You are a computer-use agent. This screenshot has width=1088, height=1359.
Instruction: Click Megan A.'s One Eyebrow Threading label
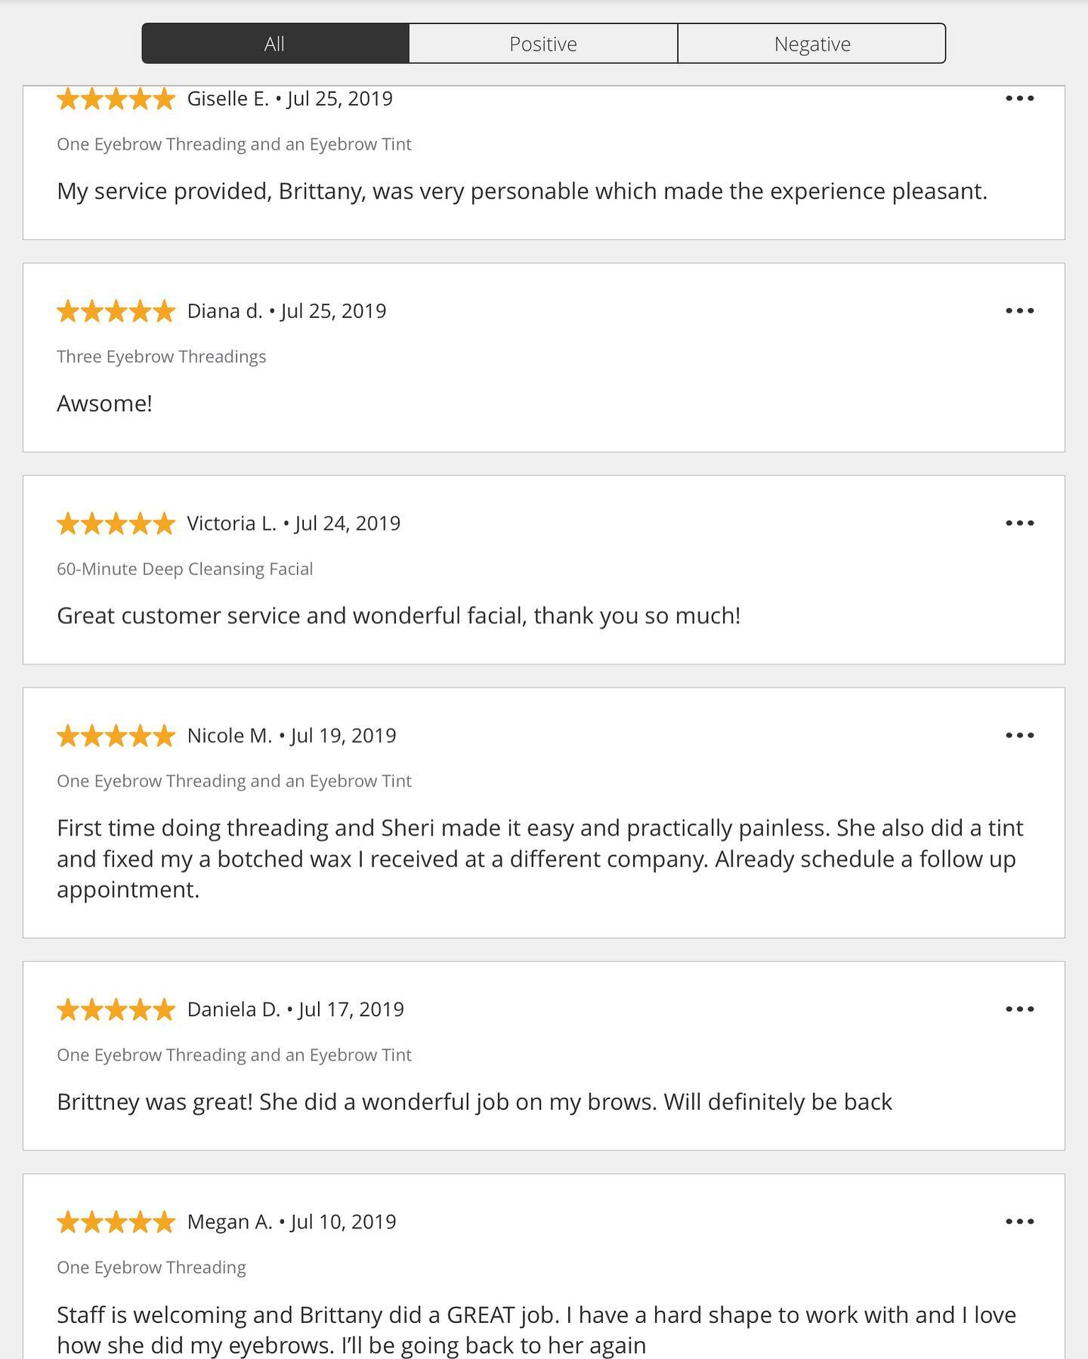click(x=151, y=1268)
